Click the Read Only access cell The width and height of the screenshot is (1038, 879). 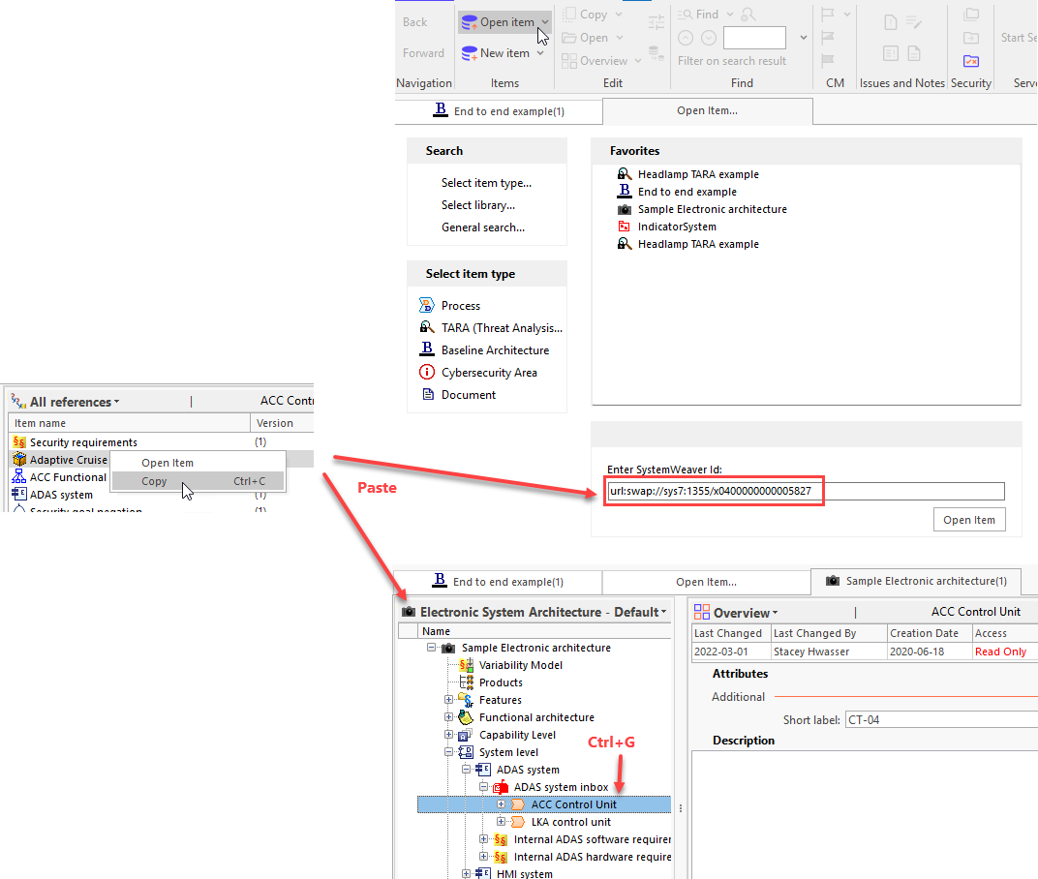coord(1005,652)
